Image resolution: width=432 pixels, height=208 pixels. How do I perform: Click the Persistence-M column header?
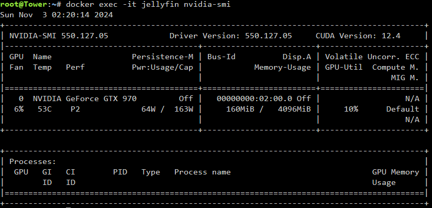pyautogui.click(x=162, y=57)
